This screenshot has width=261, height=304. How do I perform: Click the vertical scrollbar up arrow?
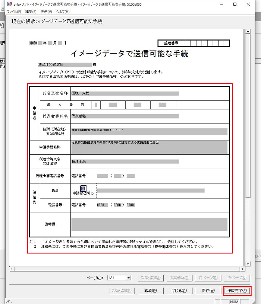coord(248,31)
